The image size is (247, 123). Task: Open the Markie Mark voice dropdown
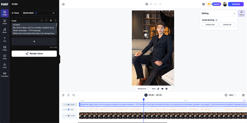click(39, 13)
